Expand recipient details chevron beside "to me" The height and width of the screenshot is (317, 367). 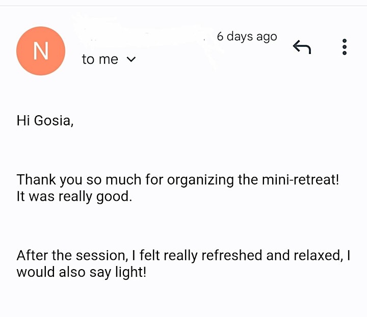(x=131, y=60)
